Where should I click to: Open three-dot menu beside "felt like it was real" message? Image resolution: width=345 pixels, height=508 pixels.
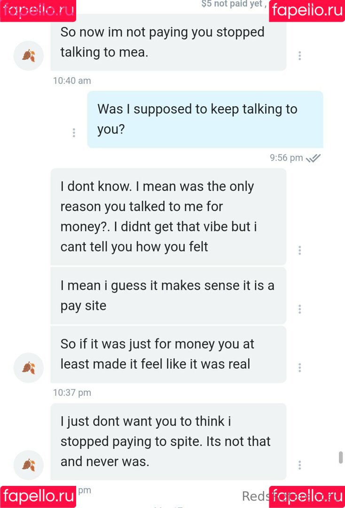299,367
